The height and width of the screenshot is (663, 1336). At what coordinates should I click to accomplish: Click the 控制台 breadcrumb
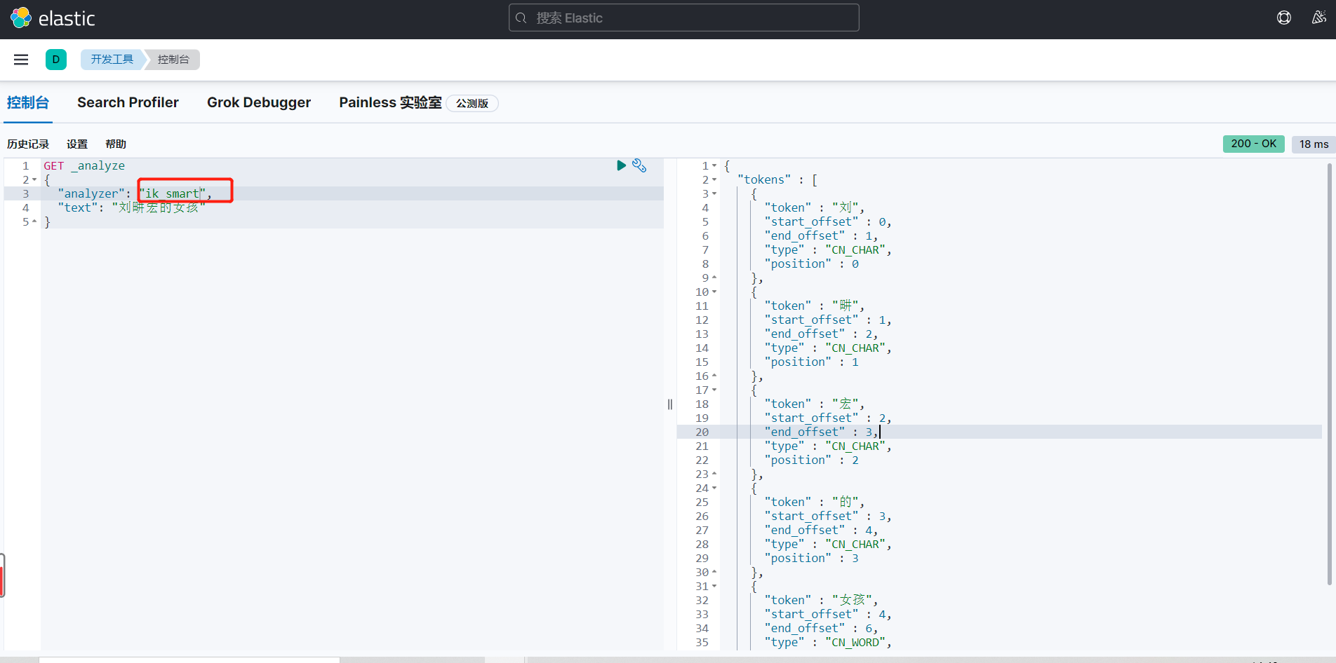[x=173, y=60]
